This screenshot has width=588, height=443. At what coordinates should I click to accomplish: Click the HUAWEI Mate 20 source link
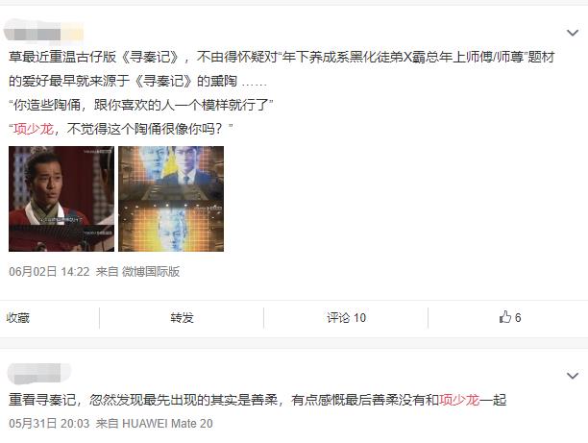pos(167,424)
